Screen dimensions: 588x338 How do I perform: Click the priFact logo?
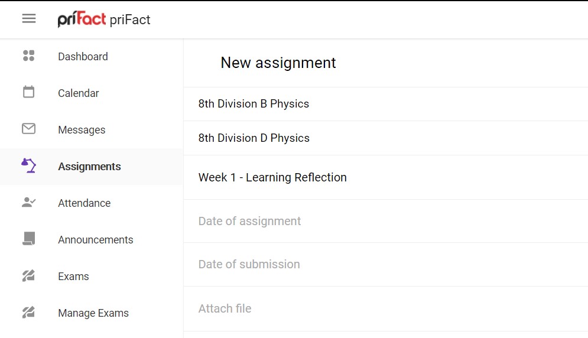pyautogui.click(x=82, y=19)
